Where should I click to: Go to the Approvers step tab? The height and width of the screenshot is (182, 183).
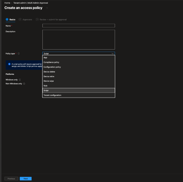click(25, 19)
